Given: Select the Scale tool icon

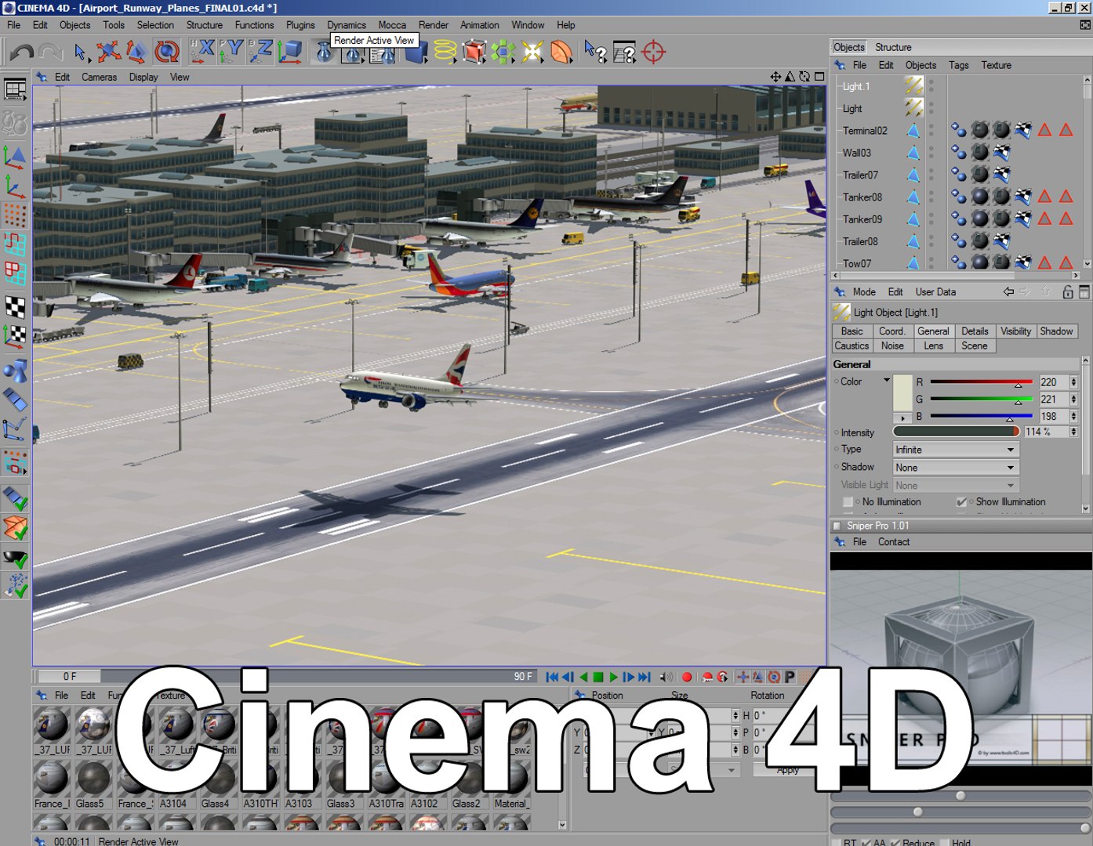Looking at the screenshot, I should [136, 52].
